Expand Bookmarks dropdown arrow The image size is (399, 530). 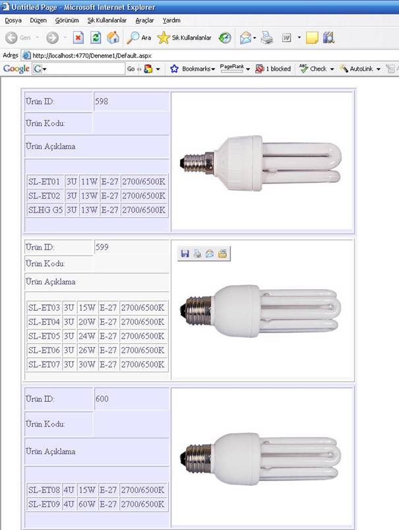[213, 69]
